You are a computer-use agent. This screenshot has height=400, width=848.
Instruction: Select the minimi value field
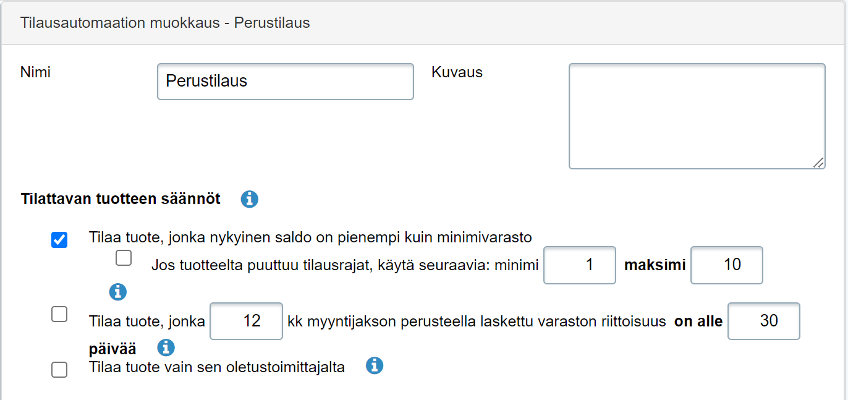[579, 265]
